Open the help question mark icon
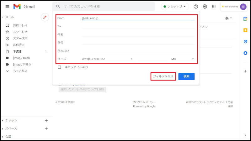This screenshot has width=251, height=141. (x=196, y=7)
